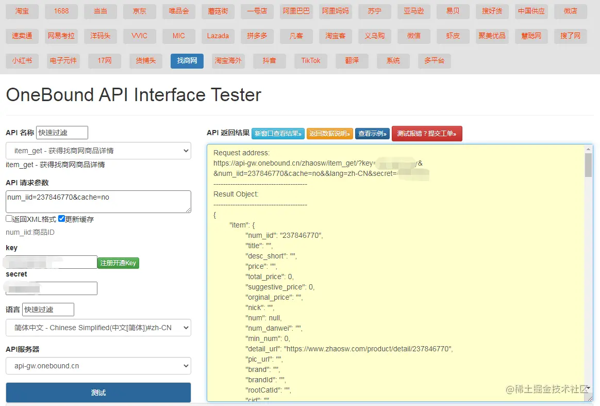Open the 微信 tab
Screen dimensions: 600x406
413,36
